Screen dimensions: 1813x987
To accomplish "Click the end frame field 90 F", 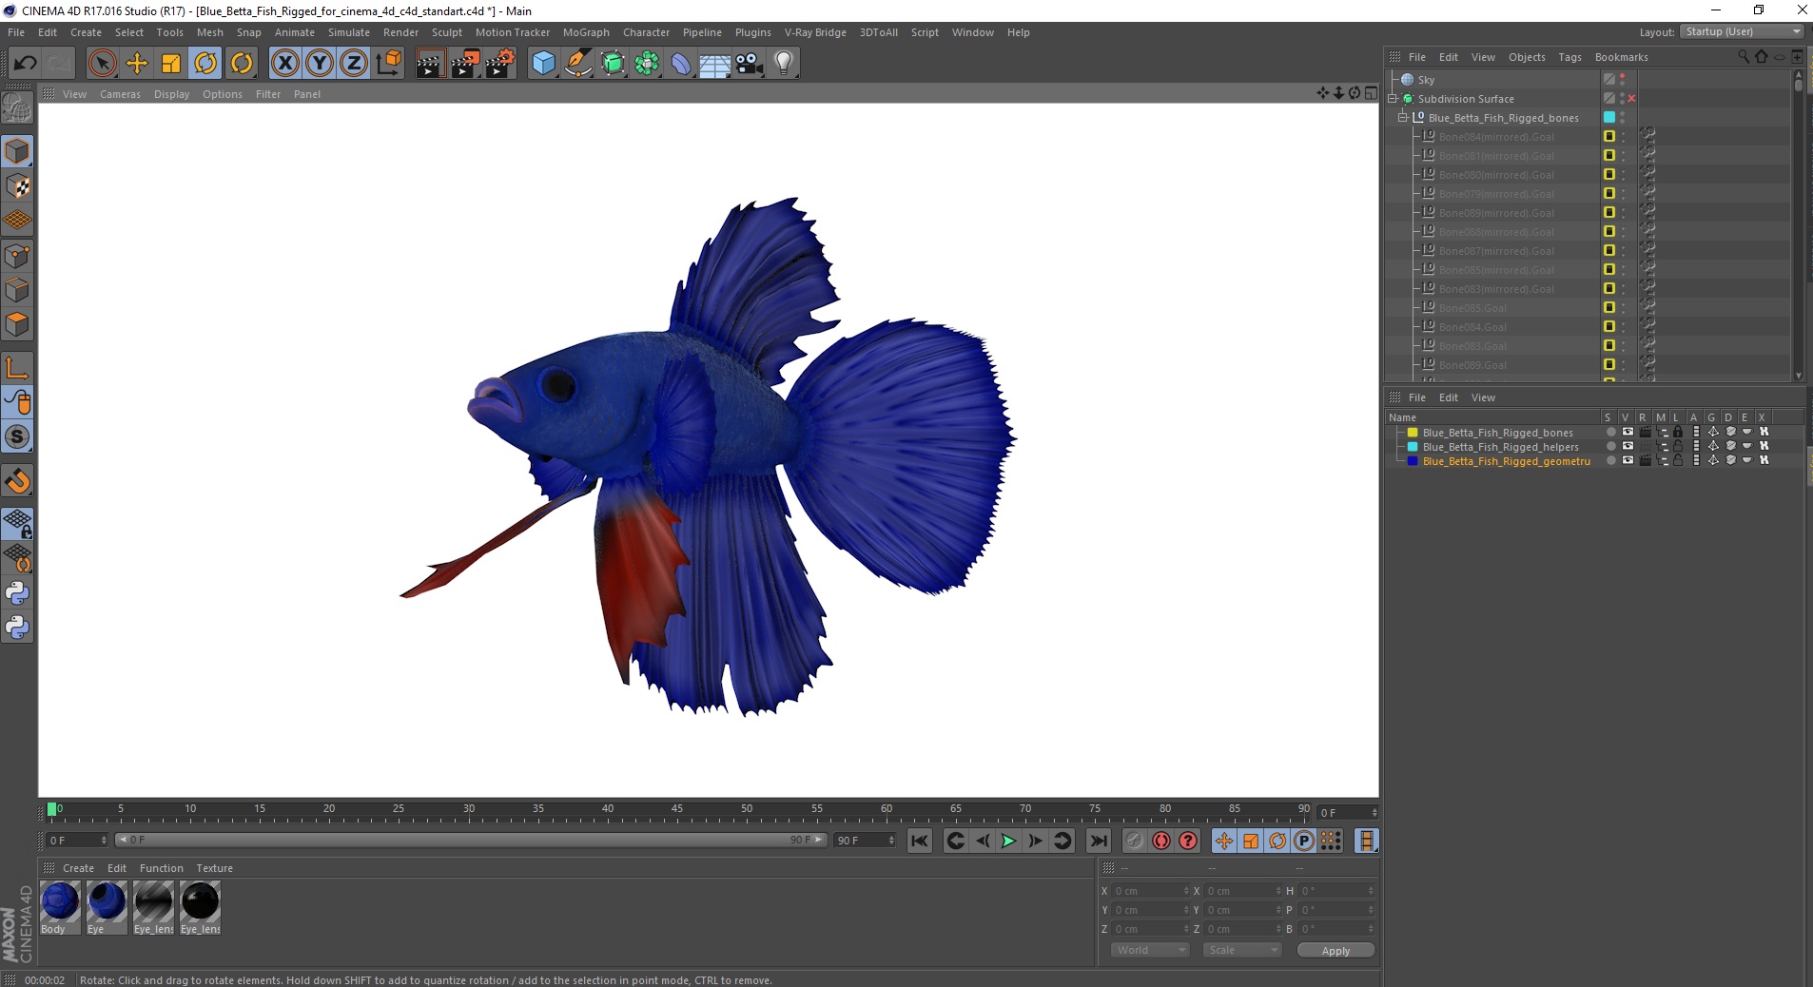I will coord(865,841).
